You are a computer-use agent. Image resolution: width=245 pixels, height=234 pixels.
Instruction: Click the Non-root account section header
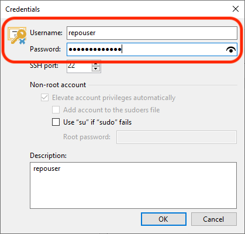coord(58,85)
